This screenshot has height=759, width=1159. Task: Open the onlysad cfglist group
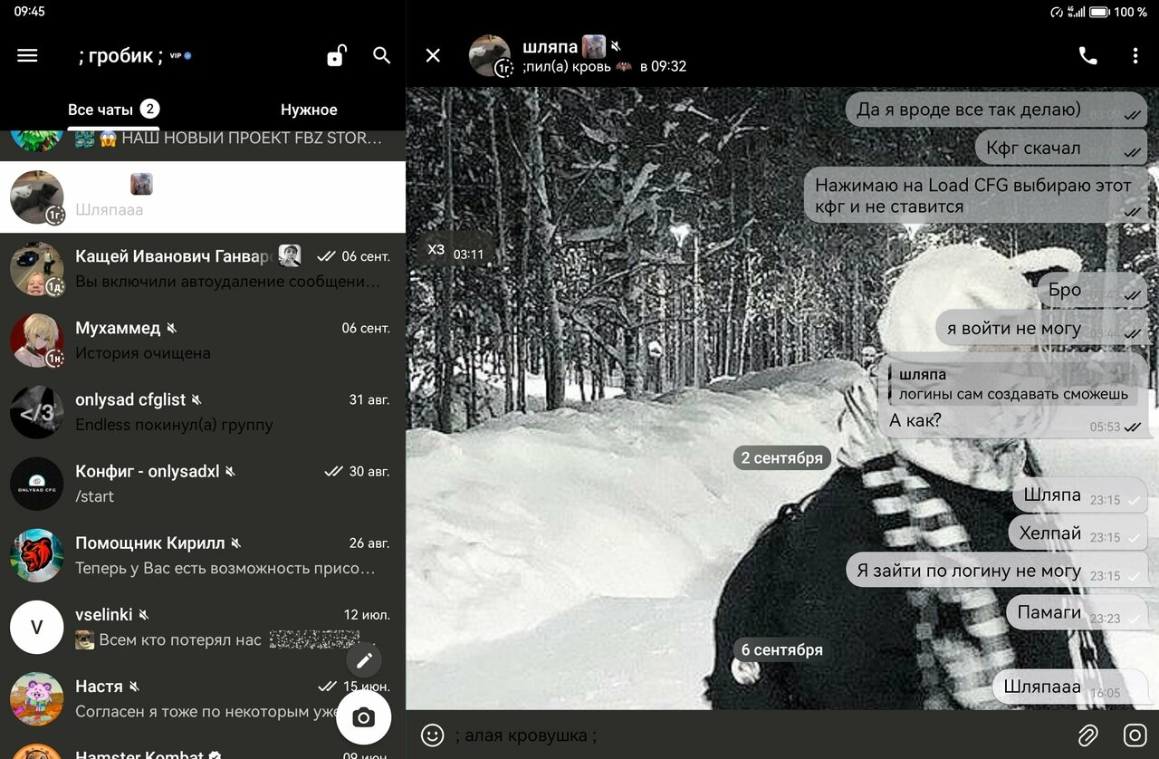coord(203,412)
